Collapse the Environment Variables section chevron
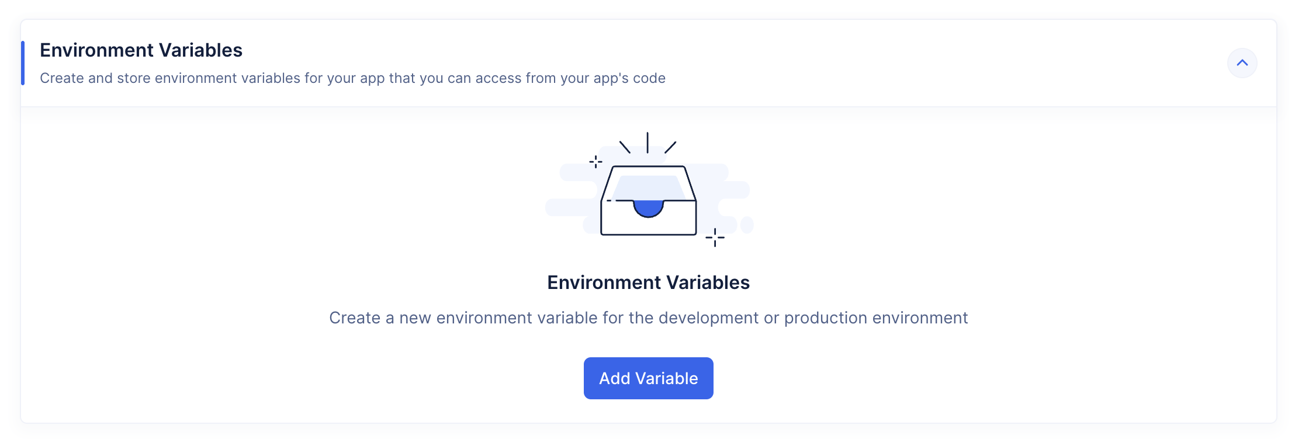 pos(1242,63)
